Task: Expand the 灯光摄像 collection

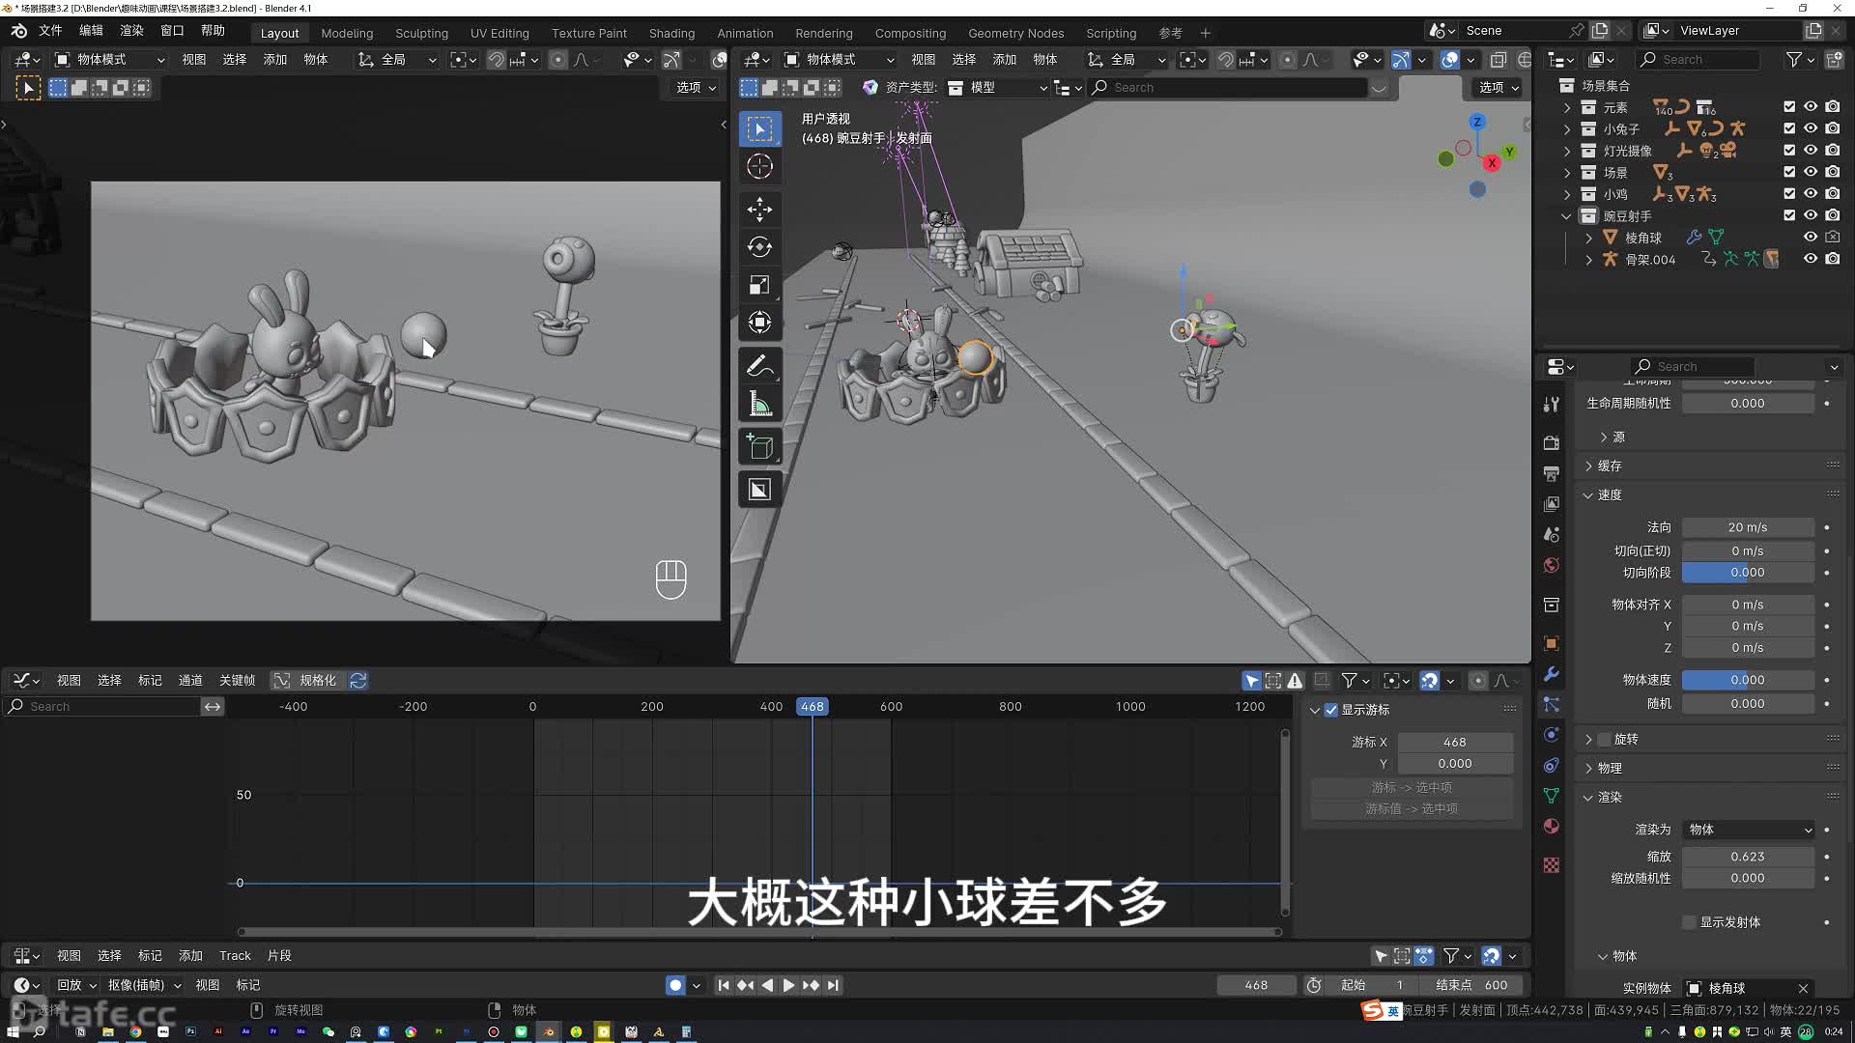Action: [x=1567, y=151]
